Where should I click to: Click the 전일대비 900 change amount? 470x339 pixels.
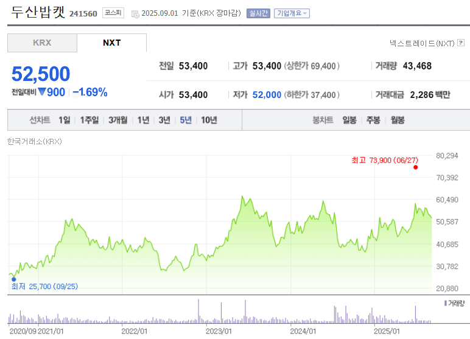(x=38, y=92)
